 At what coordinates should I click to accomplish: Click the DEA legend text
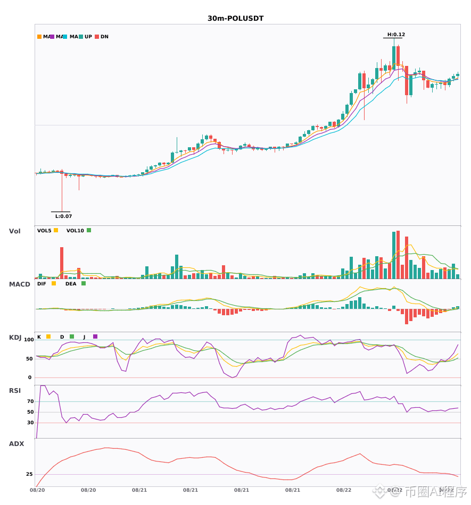point(71,284)
